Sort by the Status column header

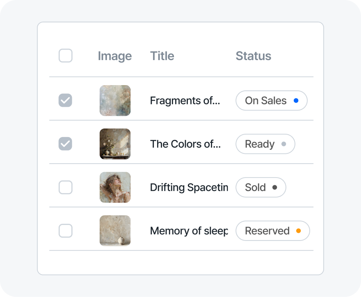[x=253, y=56]
